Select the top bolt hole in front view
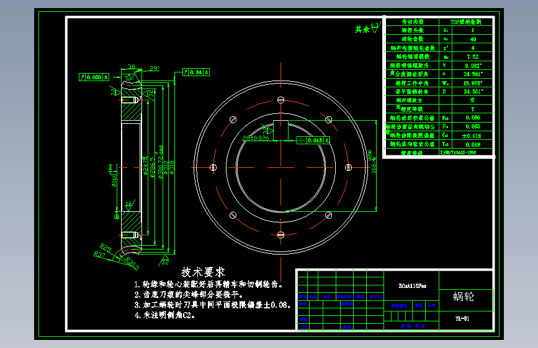This screenshot has width=538, height=348. pos(280,100)
